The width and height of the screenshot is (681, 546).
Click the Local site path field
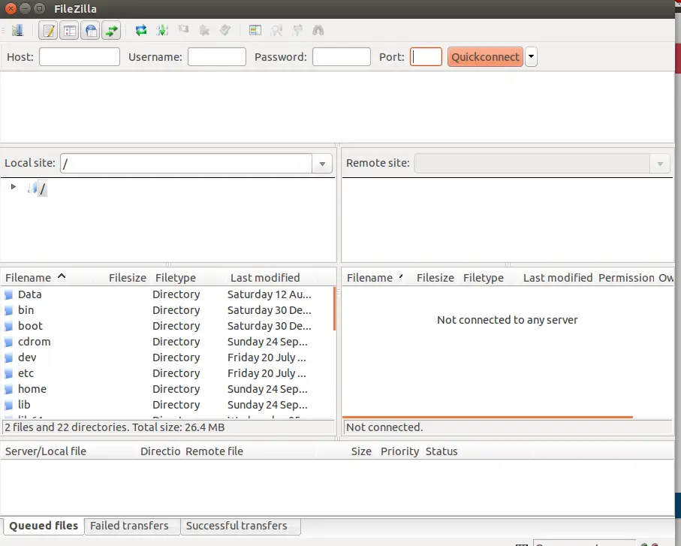(186, 164)
